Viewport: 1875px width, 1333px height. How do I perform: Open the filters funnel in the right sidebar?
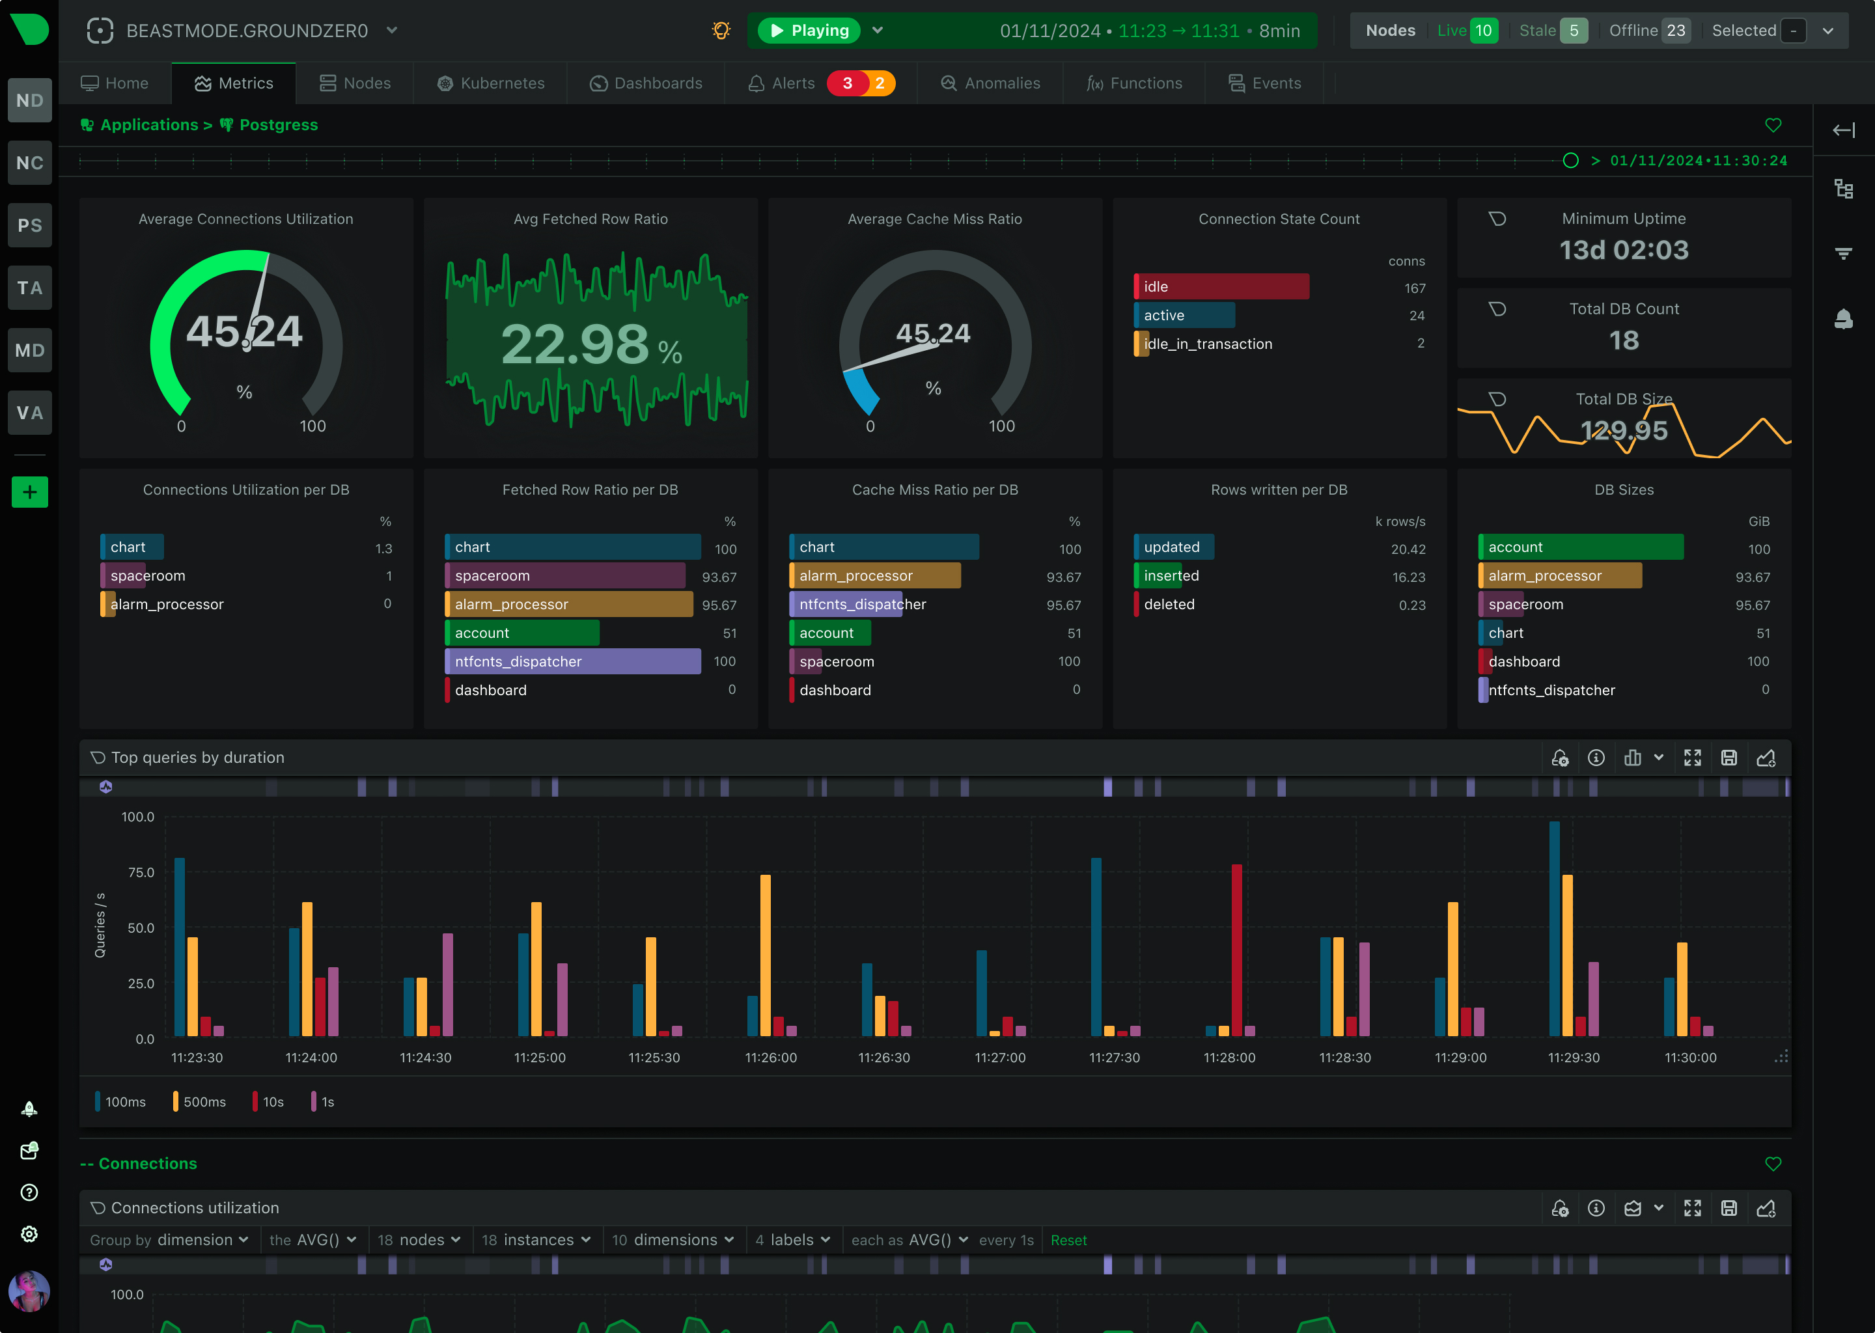click(x=1844, y=253)
